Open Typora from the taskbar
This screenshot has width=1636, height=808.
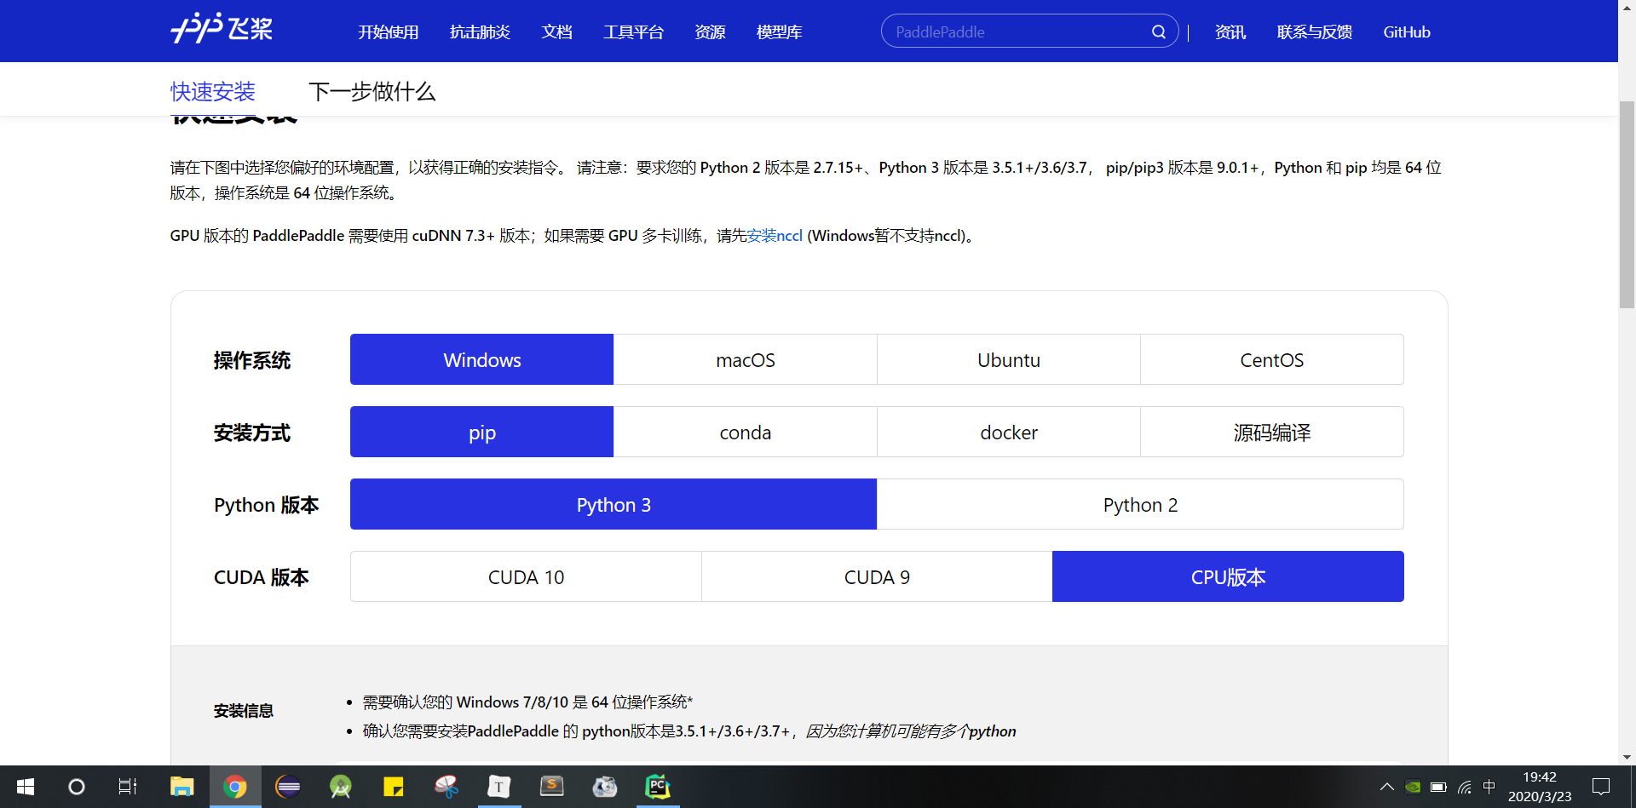tap(499, 787)
